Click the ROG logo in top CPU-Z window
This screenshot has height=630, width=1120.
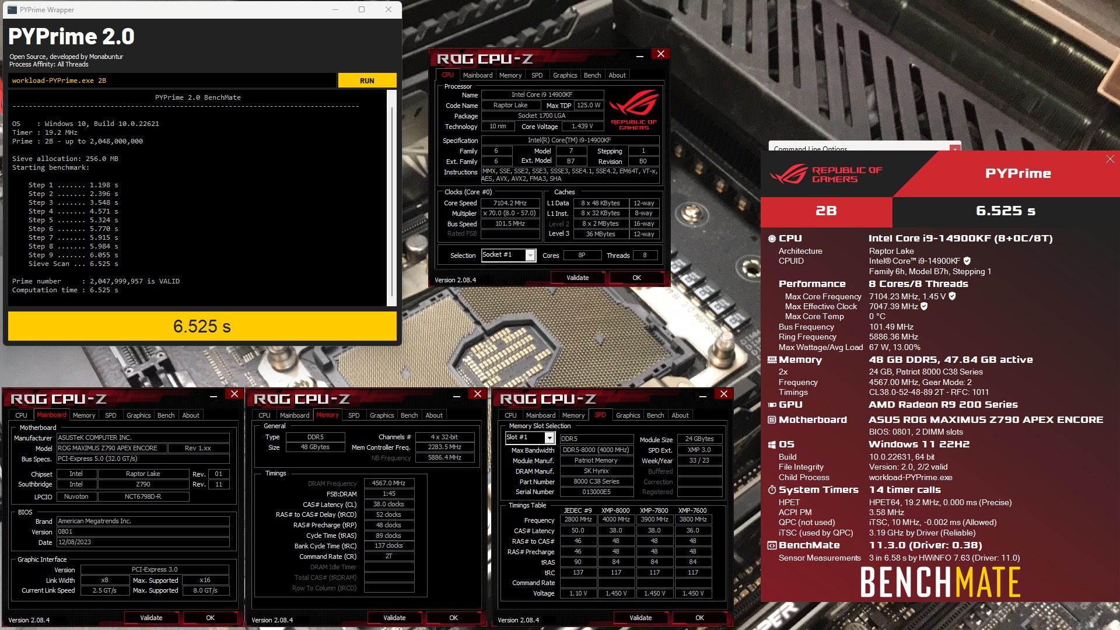[x=634, y=109]
